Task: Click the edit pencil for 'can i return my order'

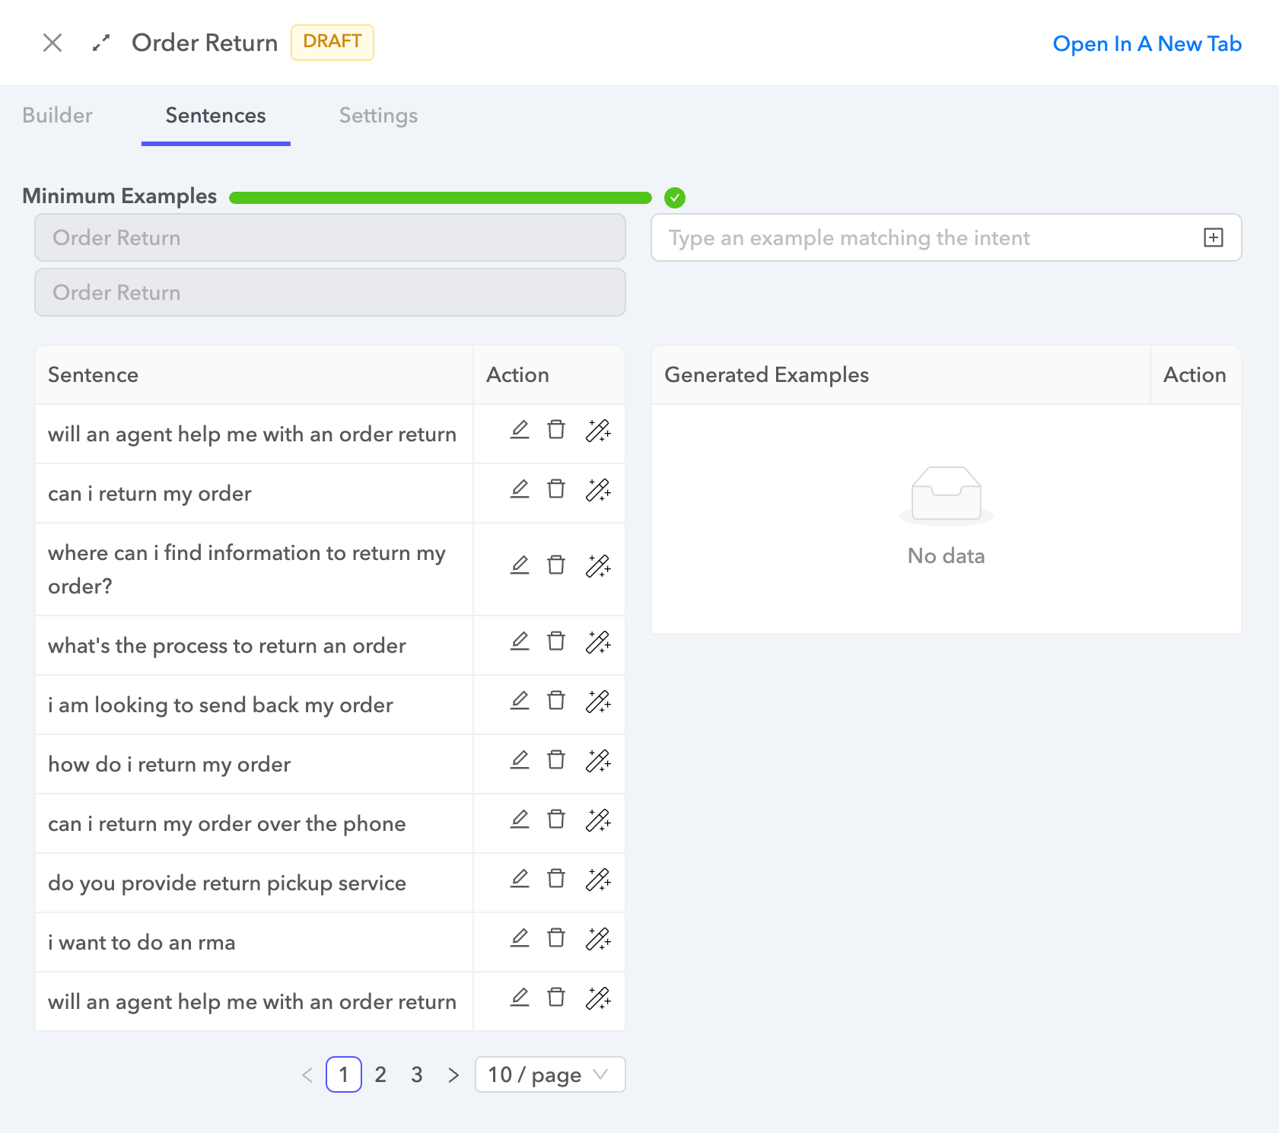Action: point(520,489)
